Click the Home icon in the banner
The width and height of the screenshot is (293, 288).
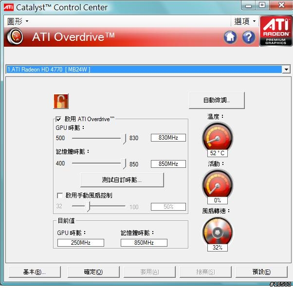point(230,37)
